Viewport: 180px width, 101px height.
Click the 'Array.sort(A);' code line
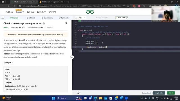click(92, 42)
